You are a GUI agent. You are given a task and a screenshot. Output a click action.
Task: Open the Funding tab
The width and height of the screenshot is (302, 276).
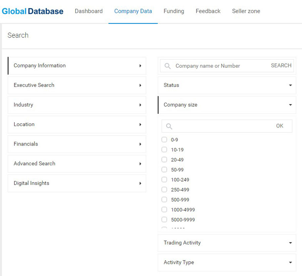[x=174, y=11]
